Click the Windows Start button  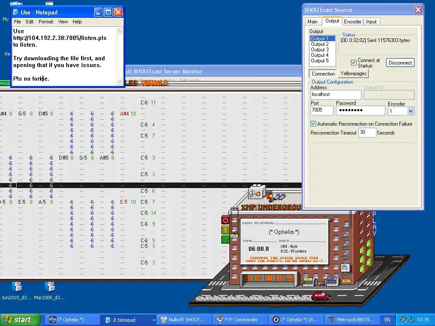[x=20, y=320]
